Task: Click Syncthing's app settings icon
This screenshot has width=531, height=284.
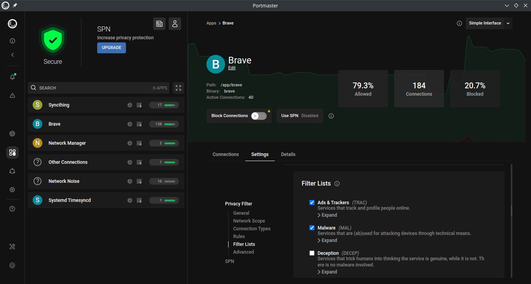Action: coord(139,105)
